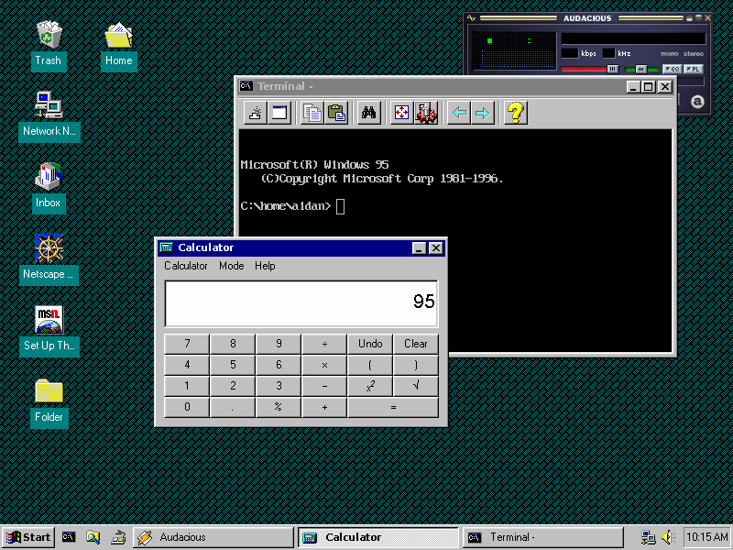Click the forward arrow icon in Terminal
The image size is (733, 550).
pos(484,113)
